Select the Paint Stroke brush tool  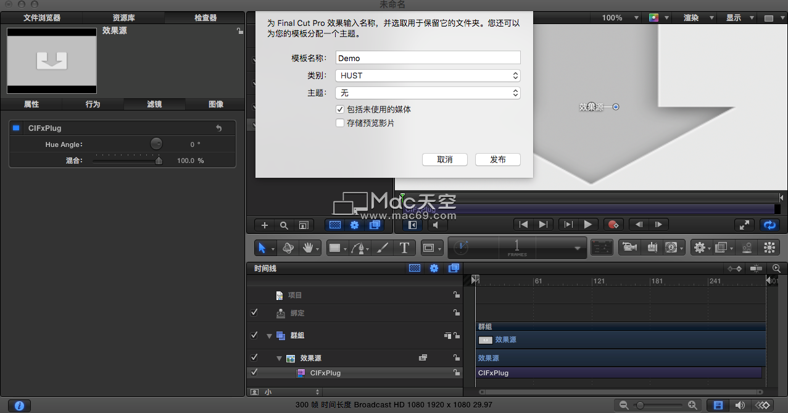[x=382, y=248]
